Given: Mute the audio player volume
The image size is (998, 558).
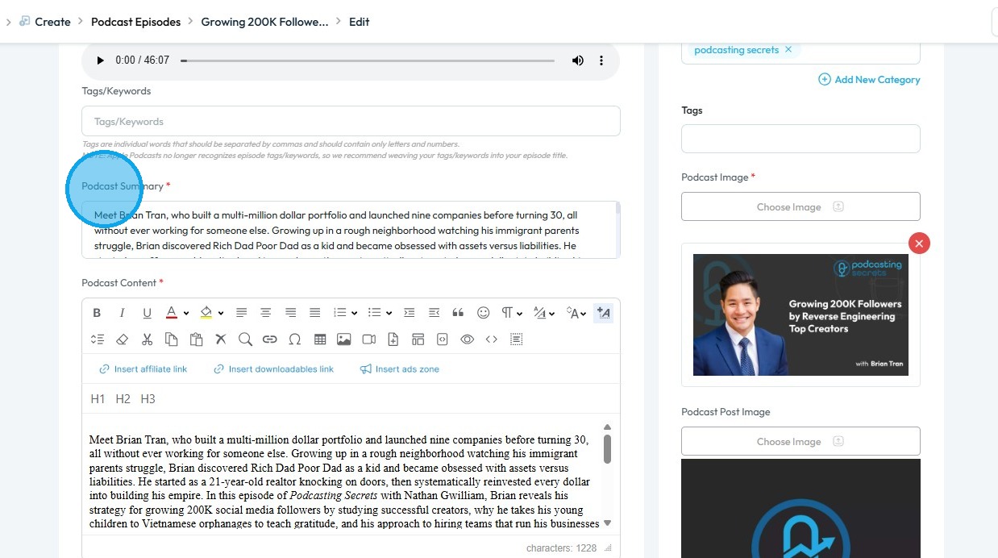Looking at the screenshot, I should click(578, 60).
